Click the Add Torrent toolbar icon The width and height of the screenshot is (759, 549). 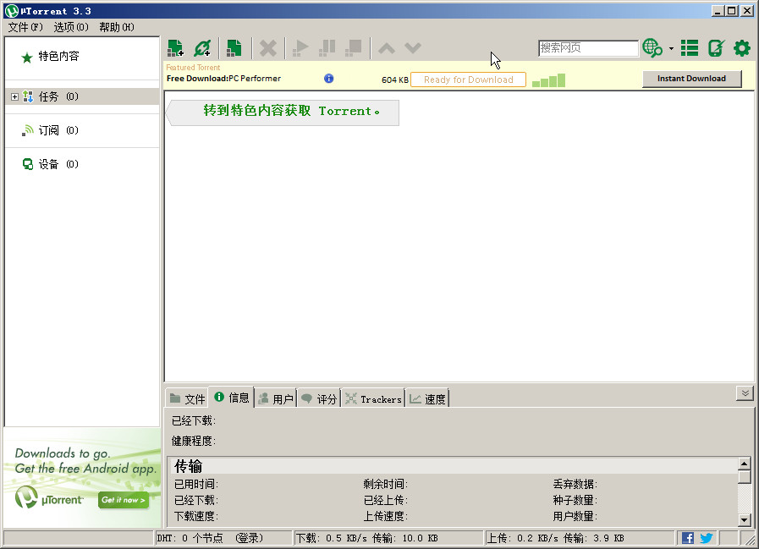175,48
